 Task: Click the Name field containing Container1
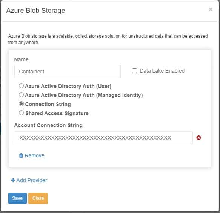(67, 72)
